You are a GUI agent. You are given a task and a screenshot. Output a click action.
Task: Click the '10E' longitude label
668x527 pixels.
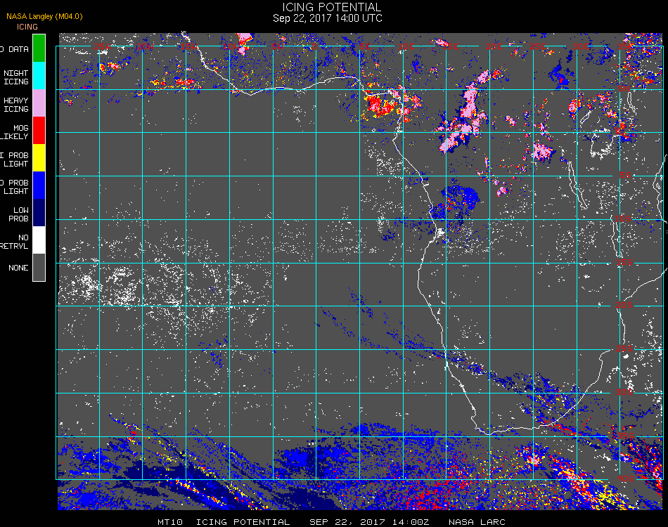(x=406, y=46)
